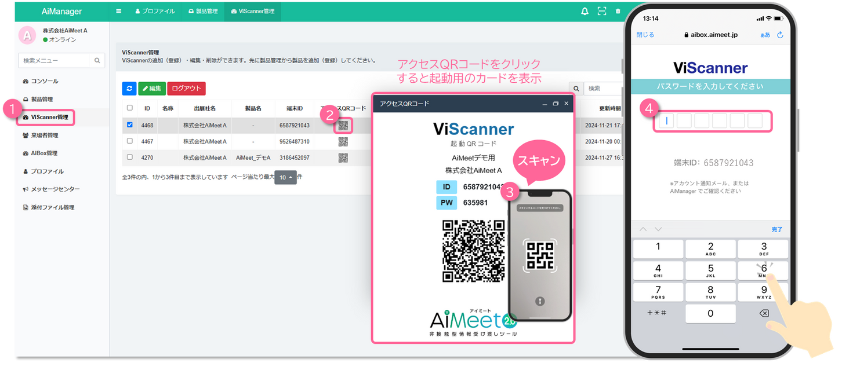The width and height of the screenshot is (842, 370).
Task: Click the 更新時間 column header
Action: coord(609,108)
